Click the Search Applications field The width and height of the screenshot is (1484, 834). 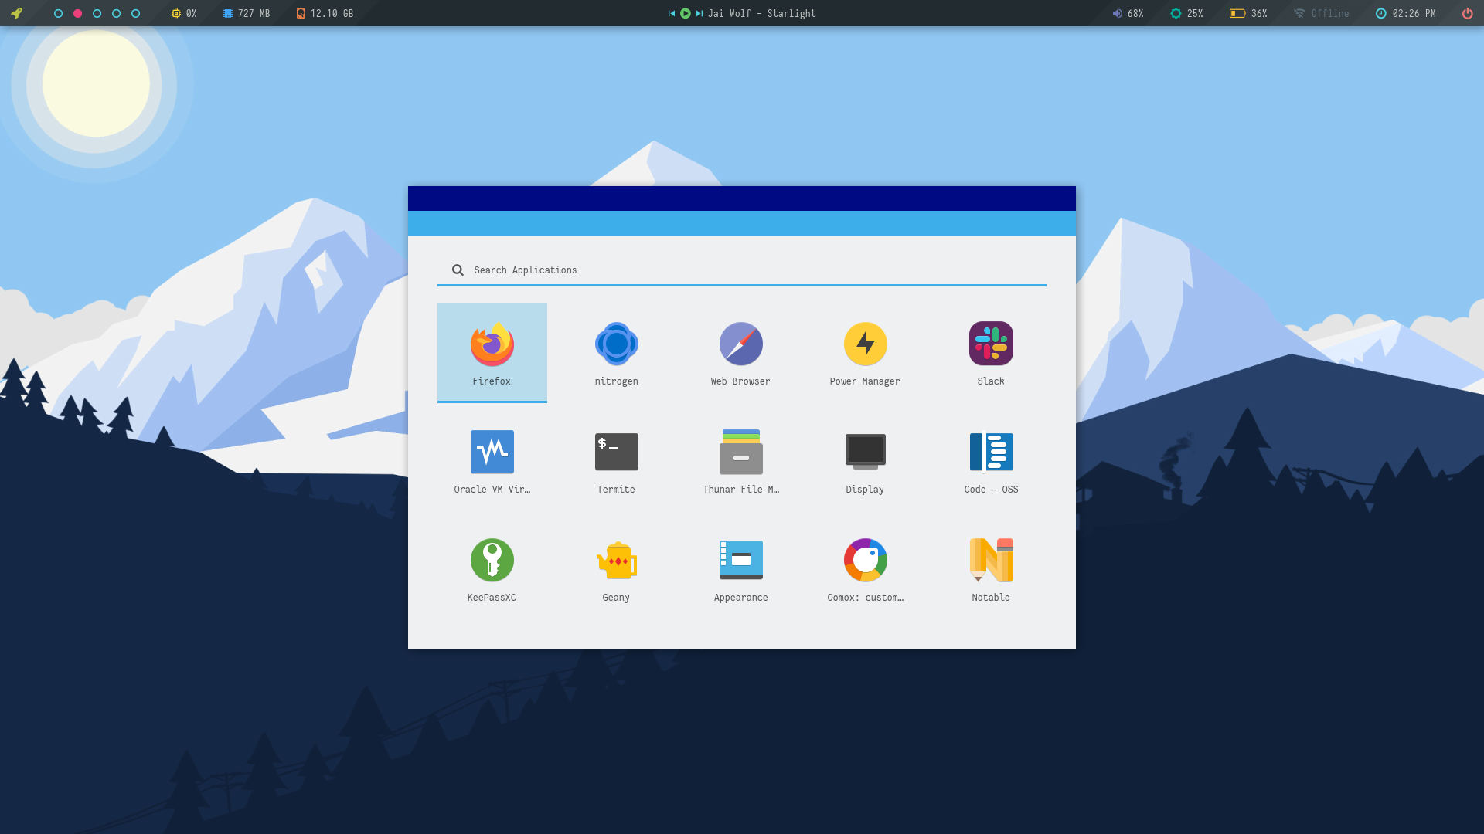point(742,270)
